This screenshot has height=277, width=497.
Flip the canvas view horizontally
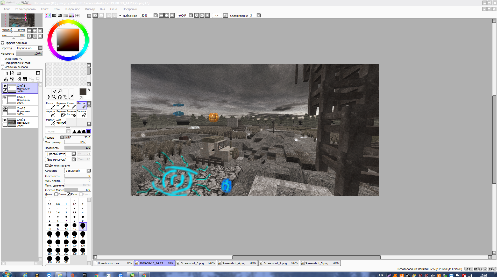coord(226,16)
